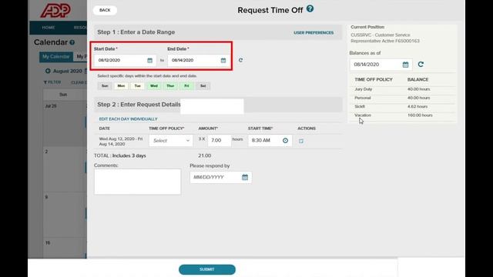This screenshot has height=277, width=493.
Task: Toggle the Mon day button
Action: pos(121,85)
